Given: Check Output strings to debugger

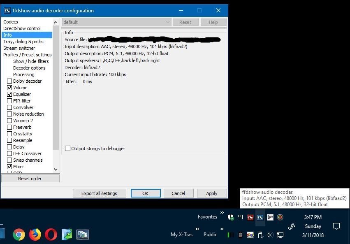Looking at the screenshot, I should coord(67,149).
